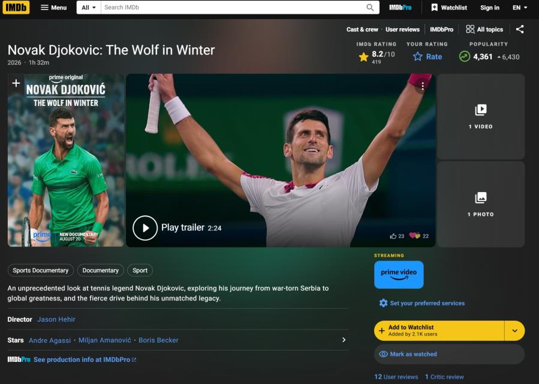This screenshot has height=384, width=539.
Task: Toggle Mark as watched
Action: (449, 354)
